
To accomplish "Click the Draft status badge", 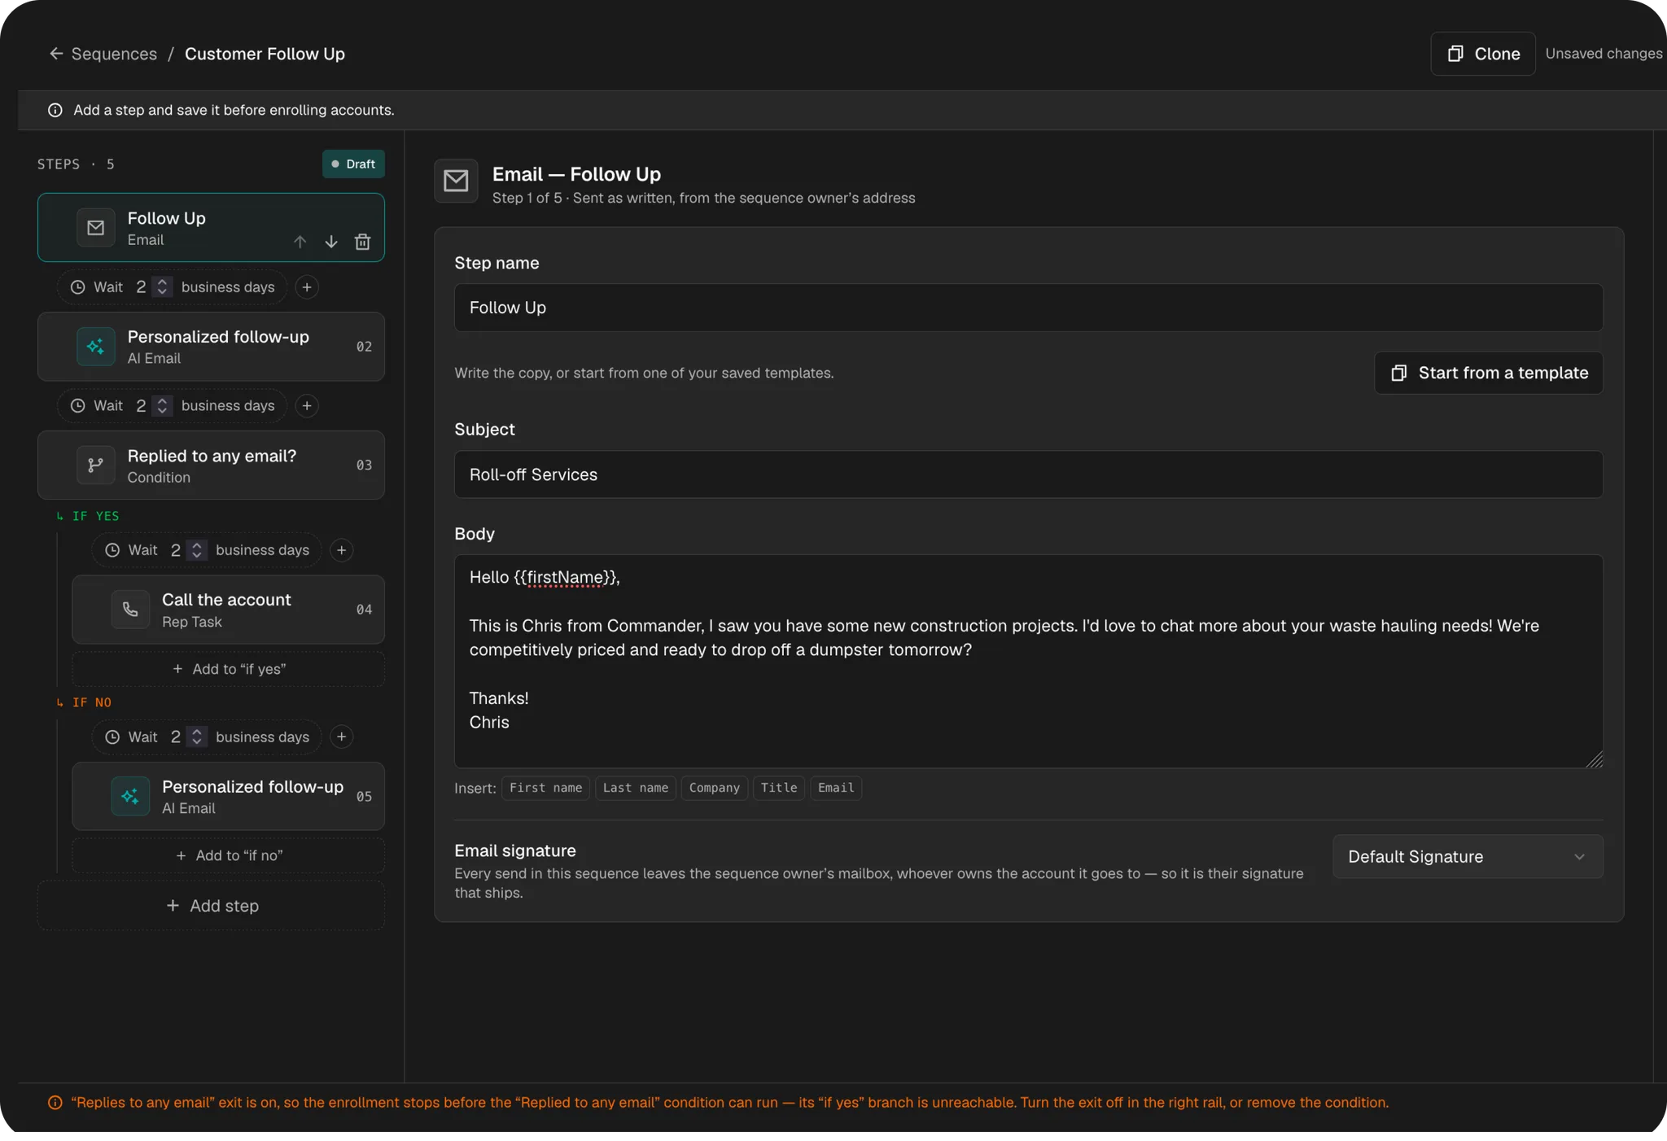I will click(x=353, y=164).
